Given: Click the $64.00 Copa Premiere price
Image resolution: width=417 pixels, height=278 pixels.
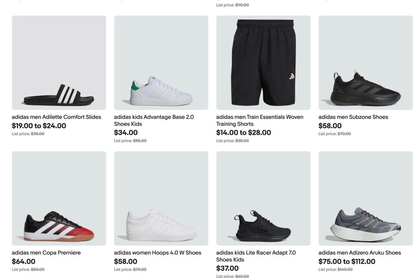Looking at the screenshot, I should click(x=24, y=261).
